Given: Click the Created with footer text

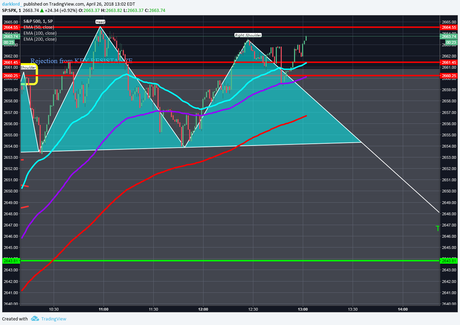Looking at the screenshot, I should pos(15,319).
